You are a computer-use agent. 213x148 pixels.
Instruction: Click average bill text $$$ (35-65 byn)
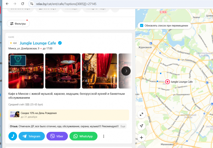pyautogui.click(x=34, y=105)
